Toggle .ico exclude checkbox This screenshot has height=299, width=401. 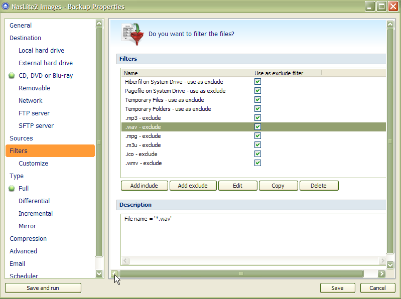coord(257,154)
